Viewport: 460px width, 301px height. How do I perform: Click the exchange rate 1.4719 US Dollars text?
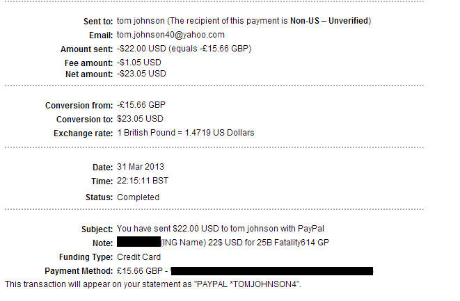coord(219,133)
